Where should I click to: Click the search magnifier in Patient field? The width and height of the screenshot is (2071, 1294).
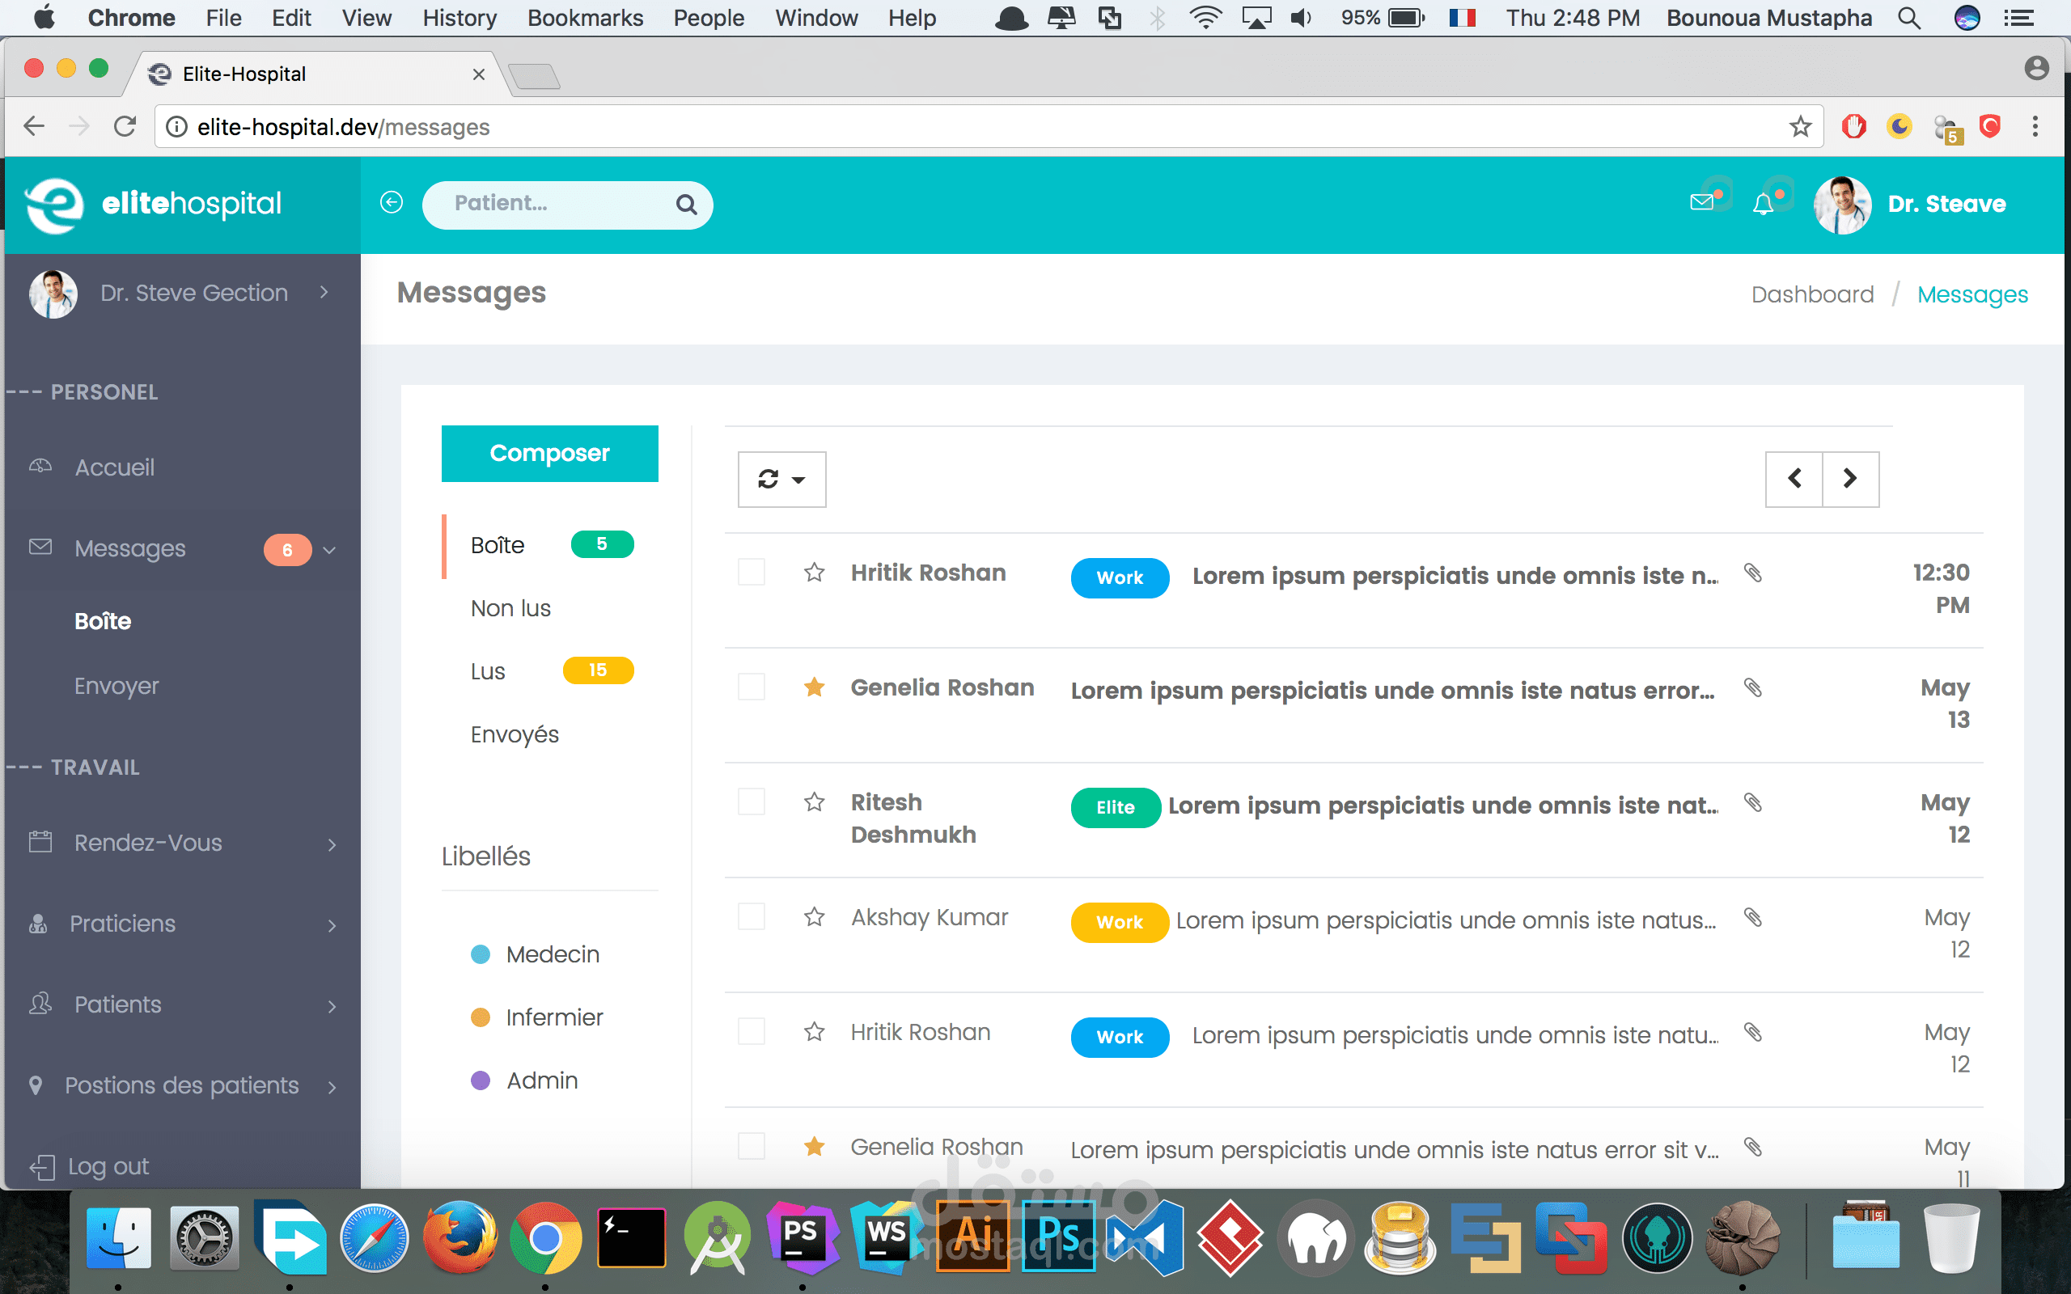685,205
